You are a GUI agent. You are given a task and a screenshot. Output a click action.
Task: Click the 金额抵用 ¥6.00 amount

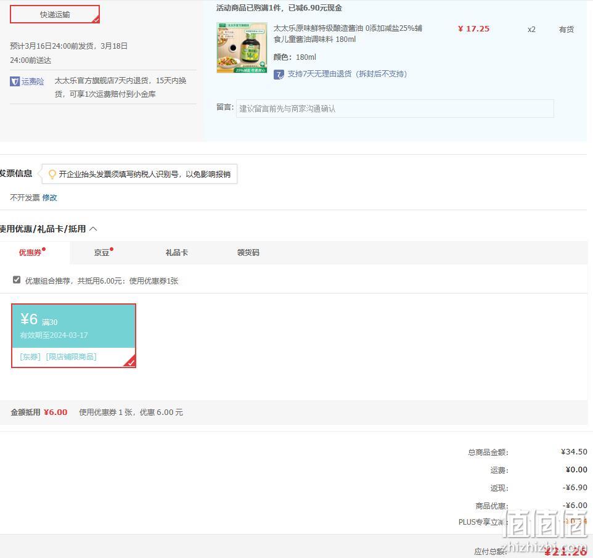tap(55, 412)
